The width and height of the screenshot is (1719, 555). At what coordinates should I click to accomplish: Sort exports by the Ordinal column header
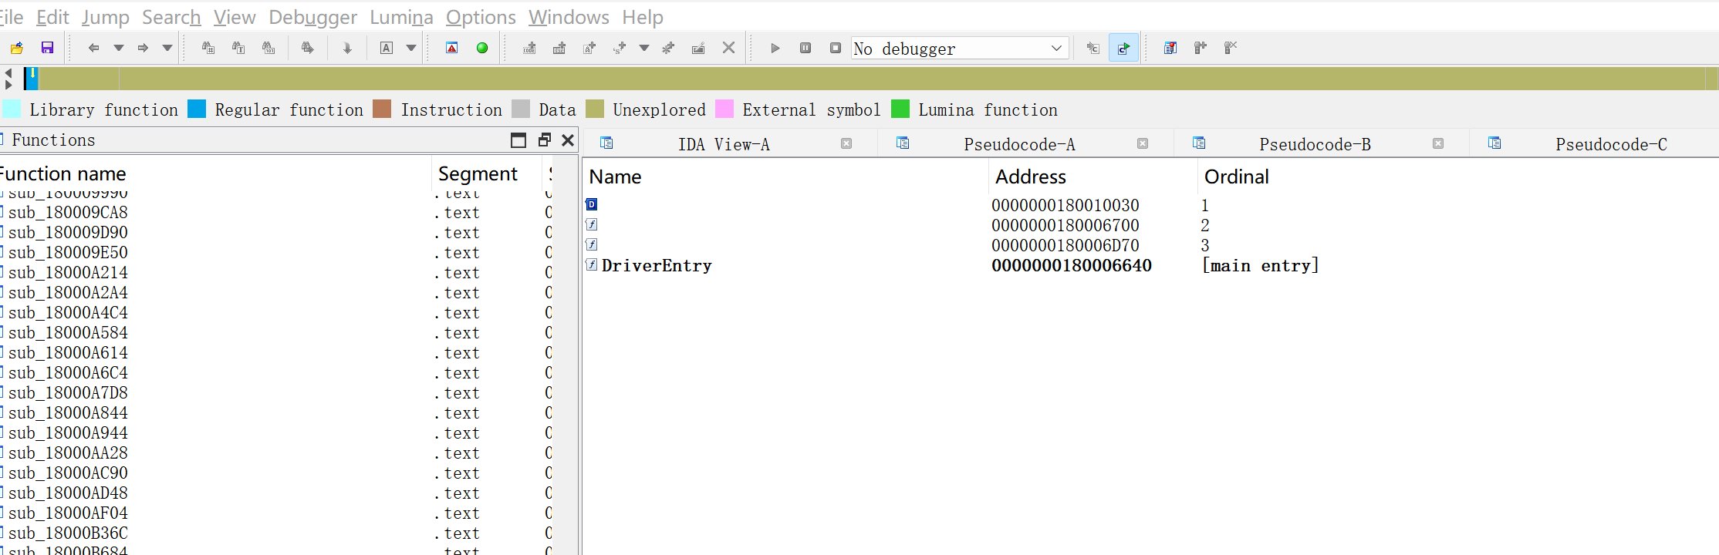[x=1236, y=177]
